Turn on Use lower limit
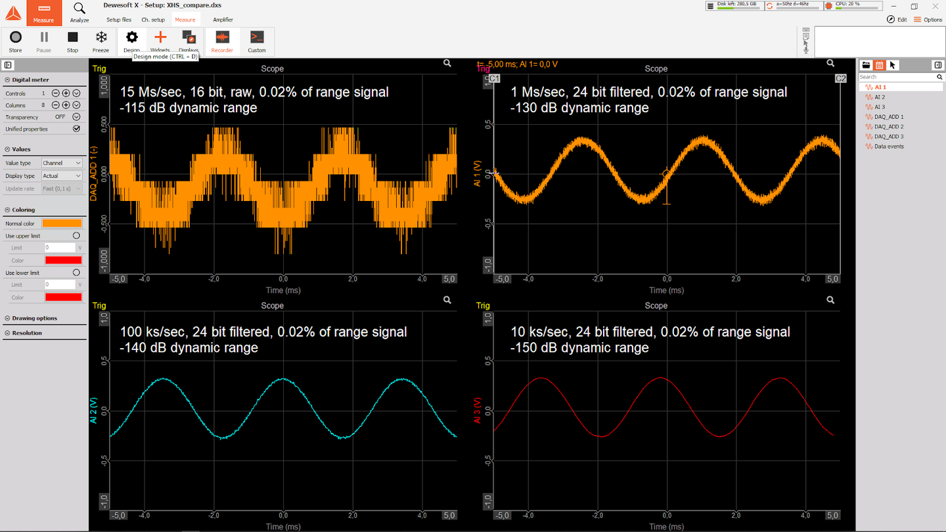The image size is (946, 532). coord(76,273)
